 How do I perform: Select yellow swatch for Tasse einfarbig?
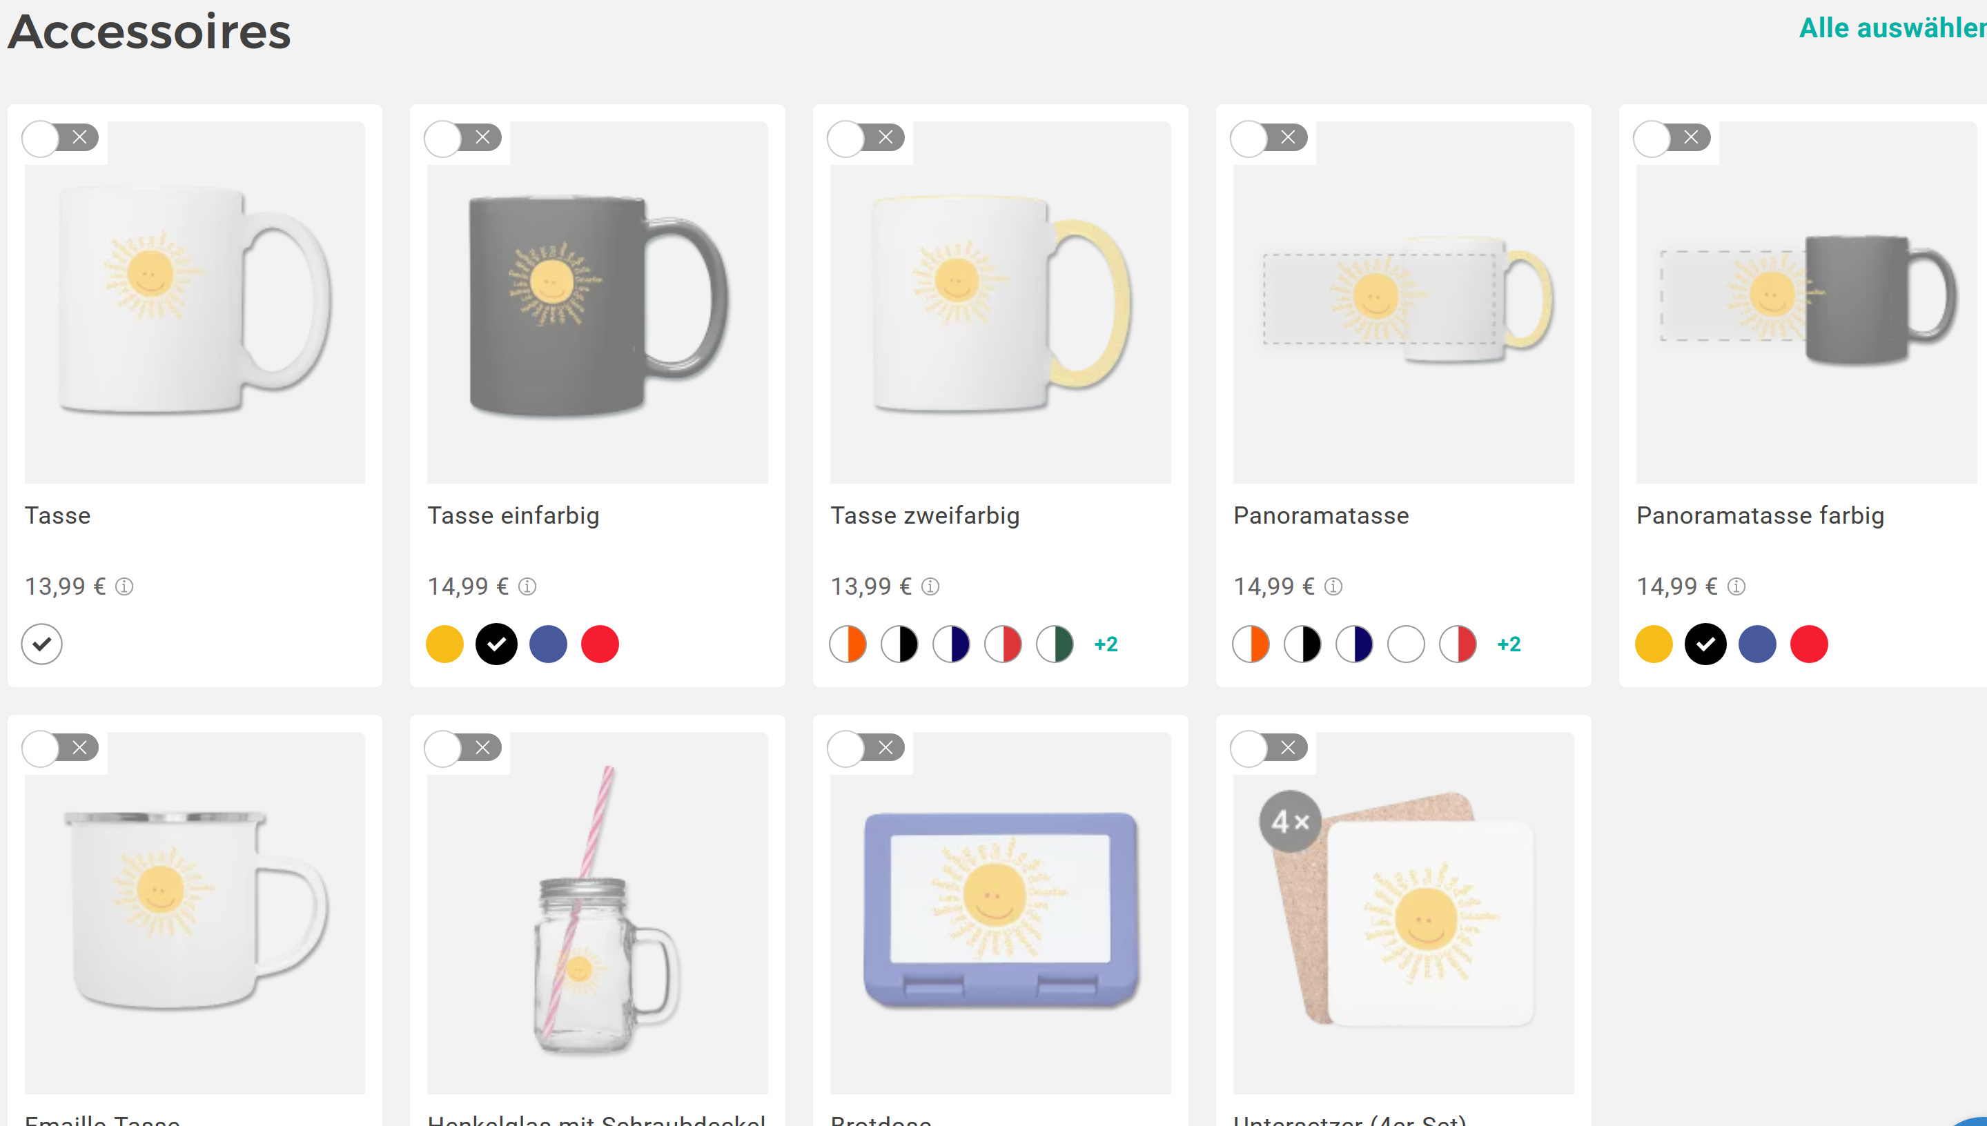point(444,644)
